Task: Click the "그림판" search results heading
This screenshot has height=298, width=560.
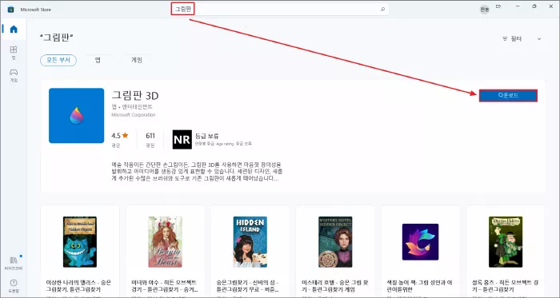Action: click(x=57, y=38)
